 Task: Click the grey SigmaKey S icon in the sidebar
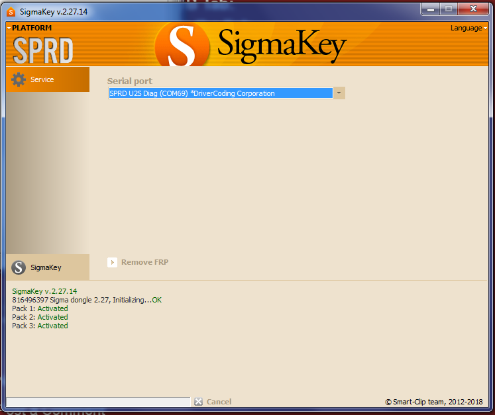click(19, 267)
